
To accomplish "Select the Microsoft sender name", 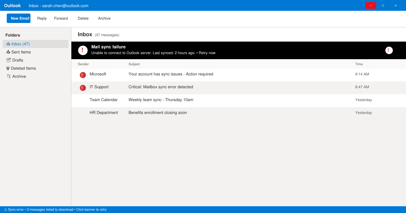I will pos(98,74).
